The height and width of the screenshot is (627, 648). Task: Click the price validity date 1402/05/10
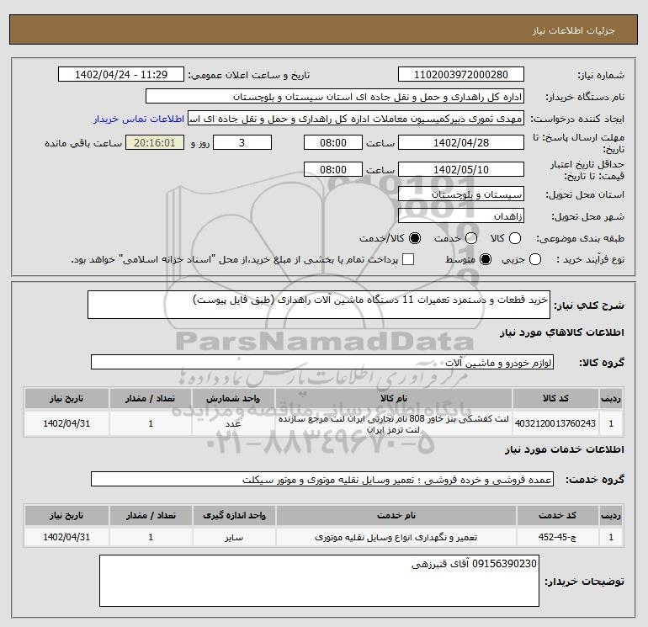tap(461, 169)
